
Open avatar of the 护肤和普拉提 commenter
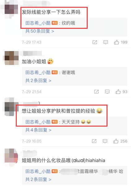tap(11, 107)
